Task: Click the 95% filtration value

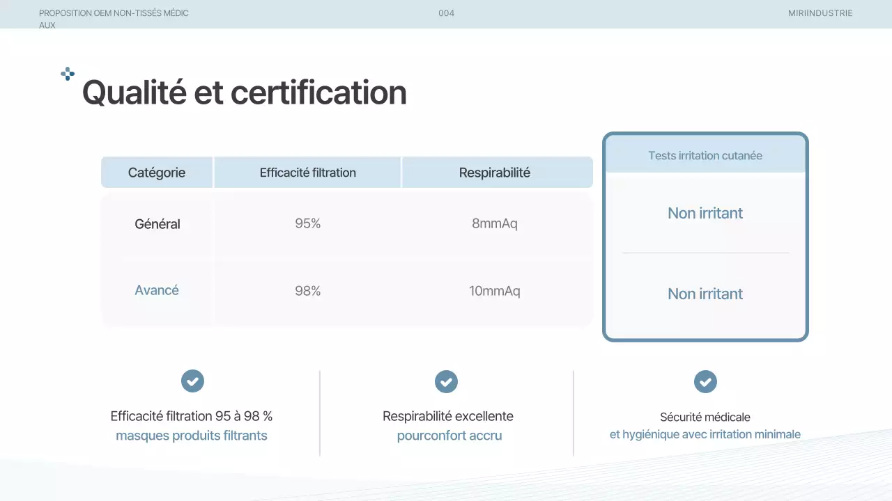Action: (307, 224)
